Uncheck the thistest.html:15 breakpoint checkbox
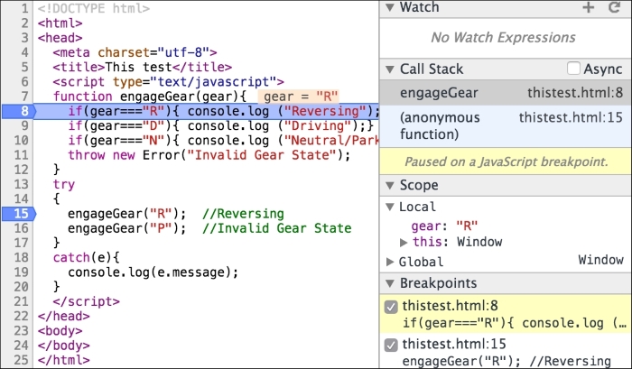Viewport: 632px width, 369px height. click(x=391, y=346)
